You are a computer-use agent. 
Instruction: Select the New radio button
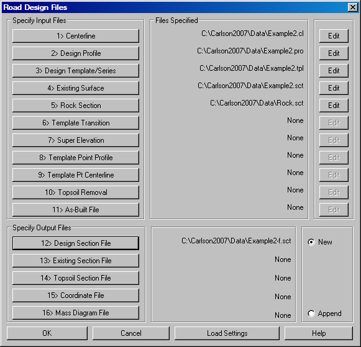pos(311,242)
